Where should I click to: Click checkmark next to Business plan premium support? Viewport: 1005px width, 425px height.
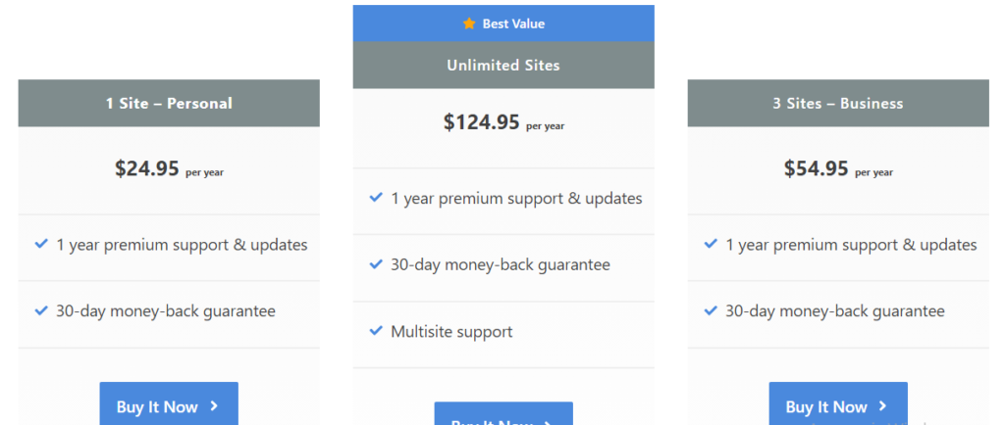[711, 244]
